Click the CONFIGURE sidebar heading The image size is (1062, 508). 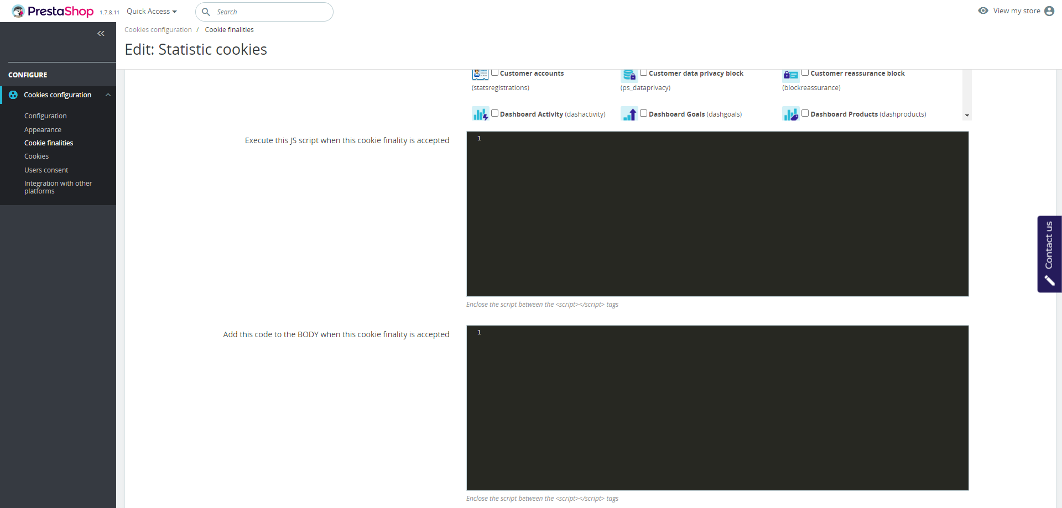coord(28,75)
